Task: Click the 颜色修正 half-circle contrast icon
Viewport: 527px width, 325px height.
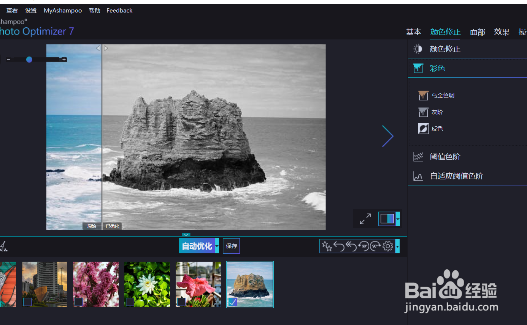Action: (418, 49)
